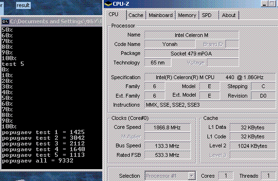Switch to the CPU tab
This screenshot has width=278, height=181.
116,15
